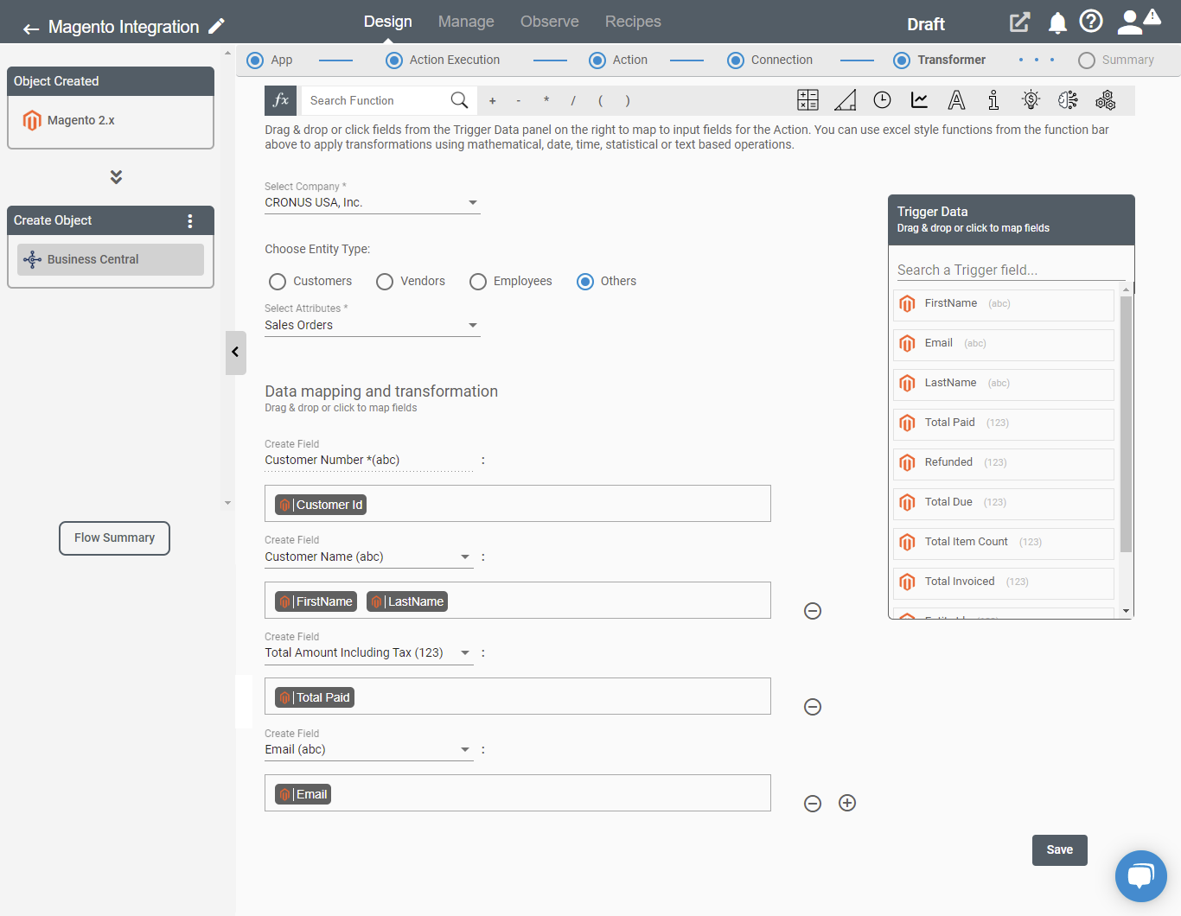1181x916 pixels.
Task: Click the Total Item Count trigger field
Action: pos(1003,543)
